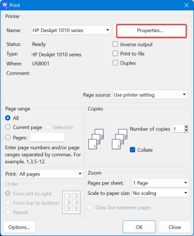The height and width of the screenshot is (236, 194).
Task: Select the All page range option
Action: click(8, 118)
